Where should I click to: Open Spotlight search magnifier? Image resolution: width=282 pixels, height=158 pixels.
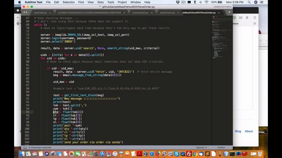coord(249,2)
